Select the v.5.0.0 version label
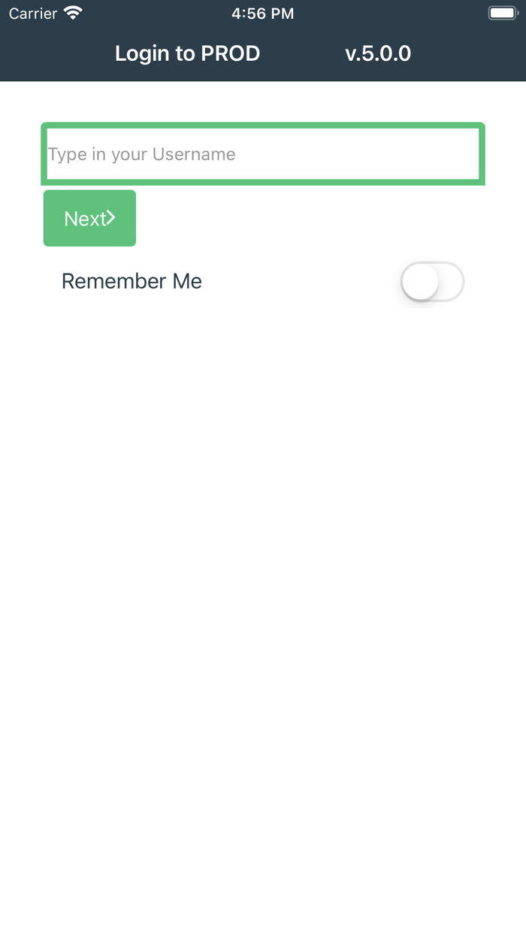 [x=377, y=53]
